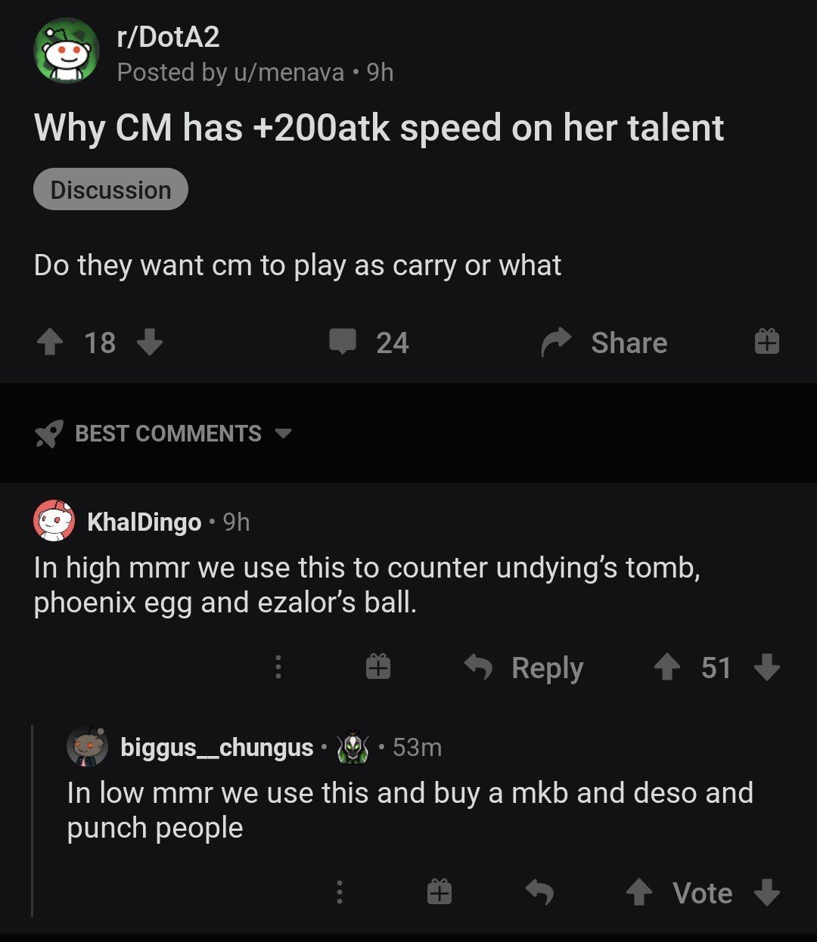Reply to biggus__chungus using arrow icon
Screen dimensions: 817x942
(540, 893)
